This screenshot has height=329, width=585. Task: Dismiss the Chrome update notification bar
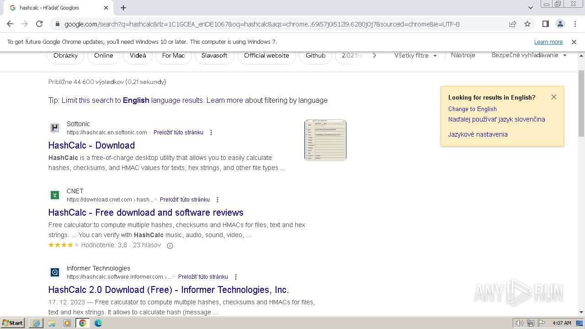(574, 42)
